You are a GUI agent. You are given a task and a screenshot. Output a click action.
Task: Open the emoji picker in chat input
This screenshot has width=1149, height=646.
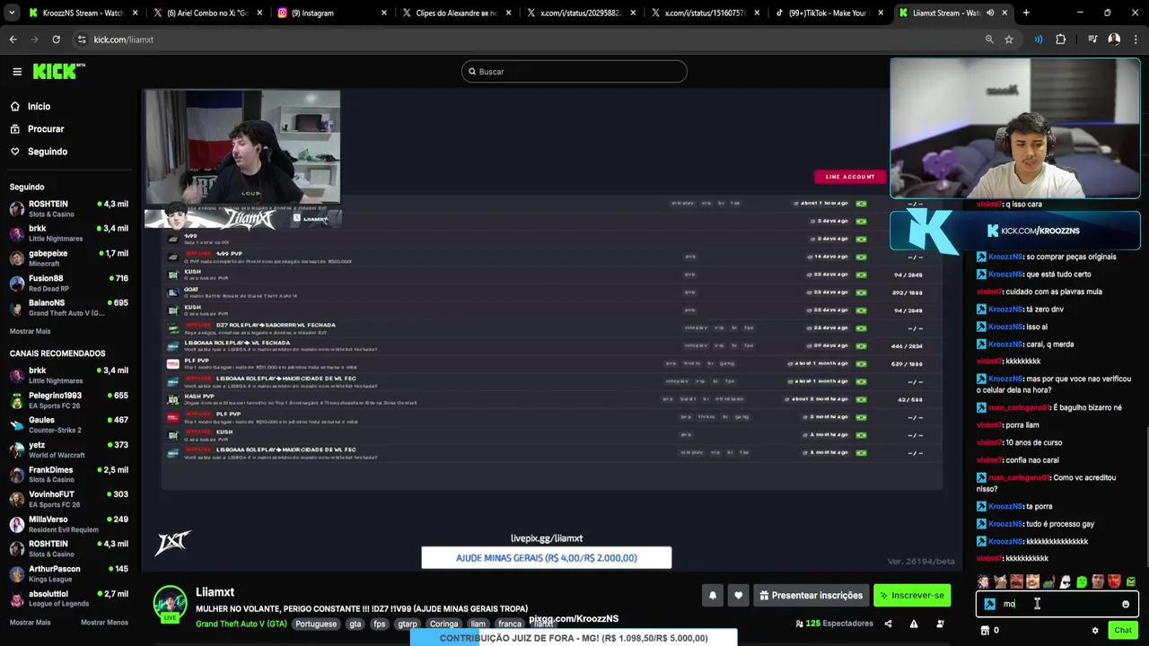(1126, 604)
